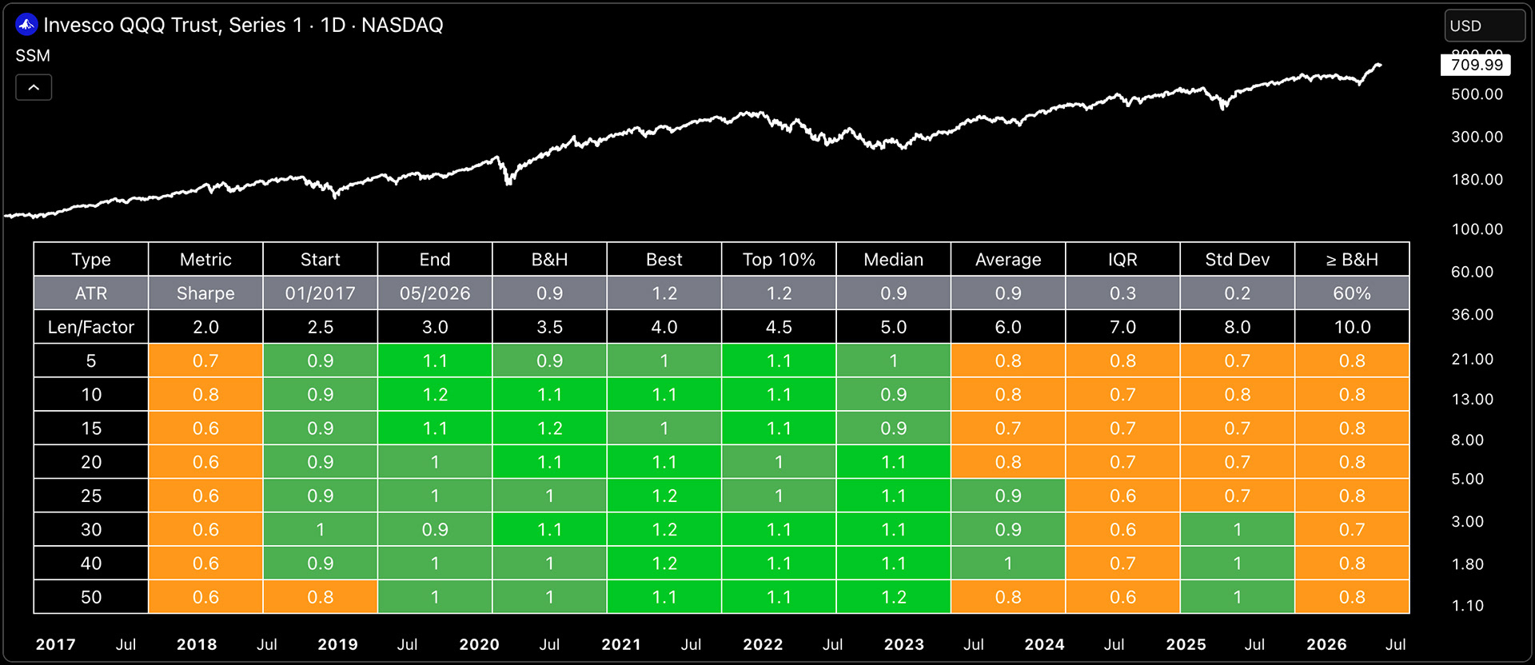
Task: Open the USD currency selector
Action: pos(1485,26)
